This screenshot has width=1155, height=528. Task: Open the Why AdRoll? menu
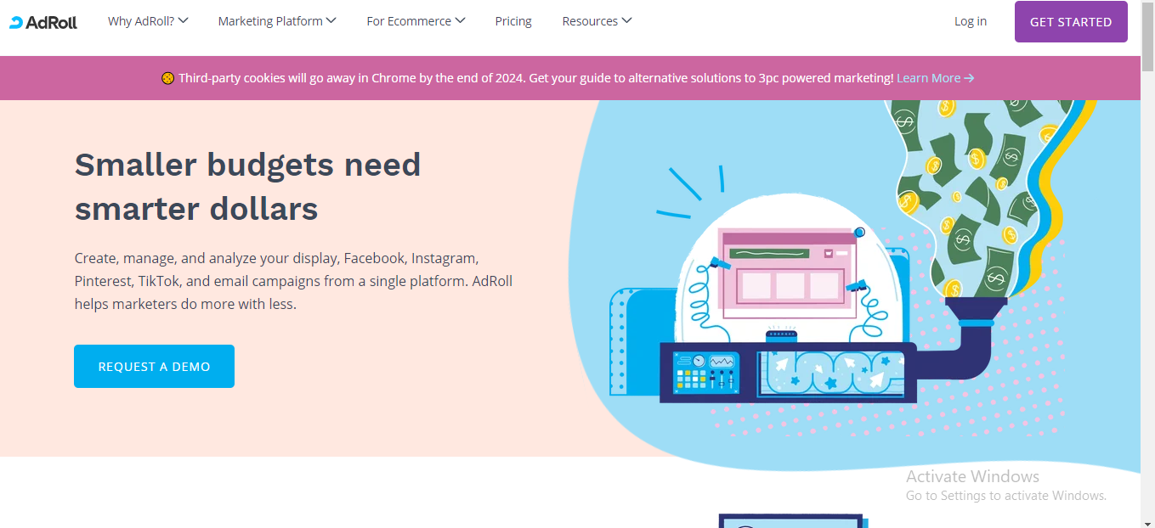[148, 21]
